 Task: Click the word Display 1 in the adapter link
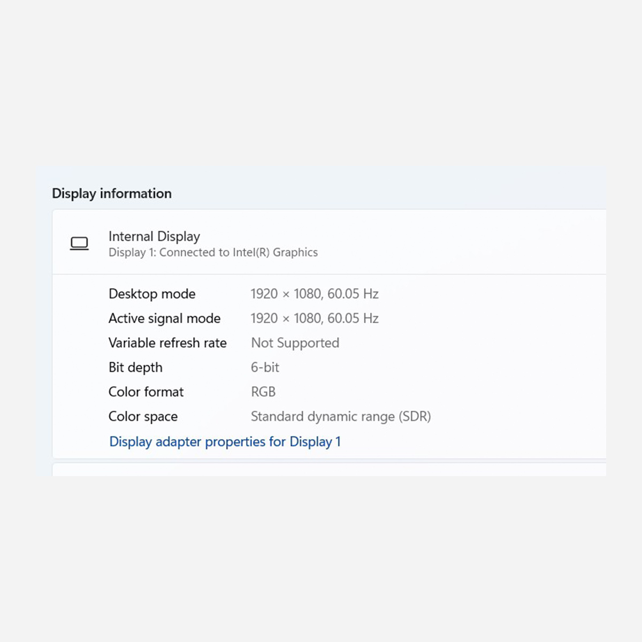315,442
